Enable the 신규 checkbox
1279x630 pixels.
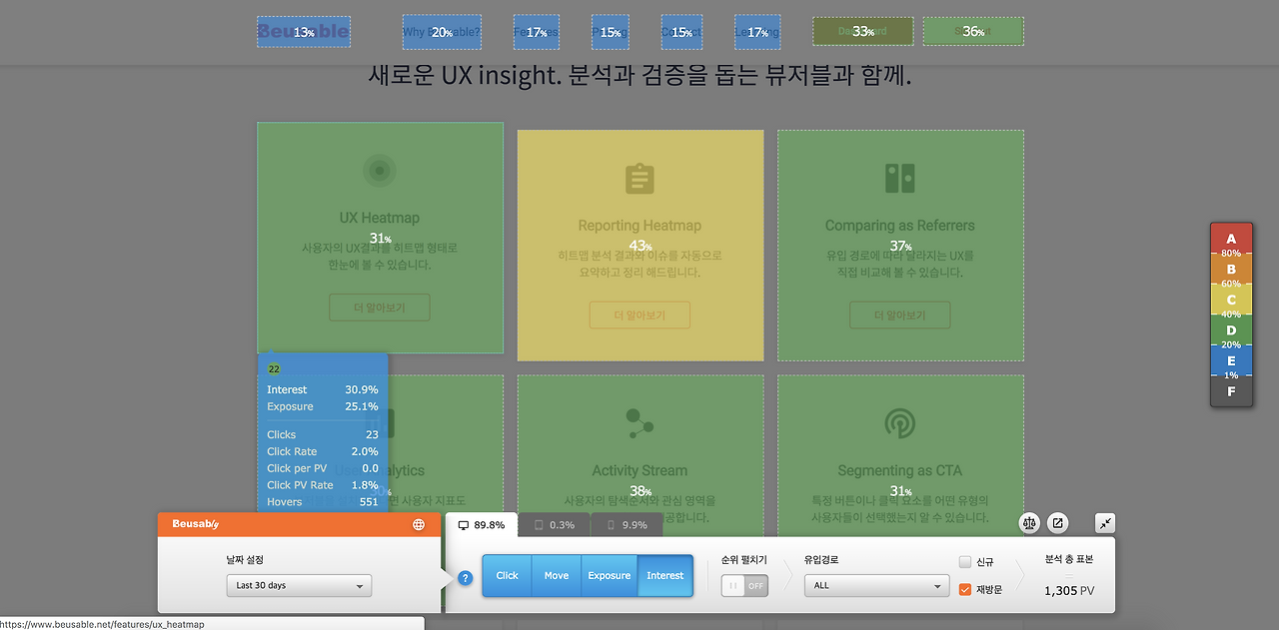coord(964,561)
